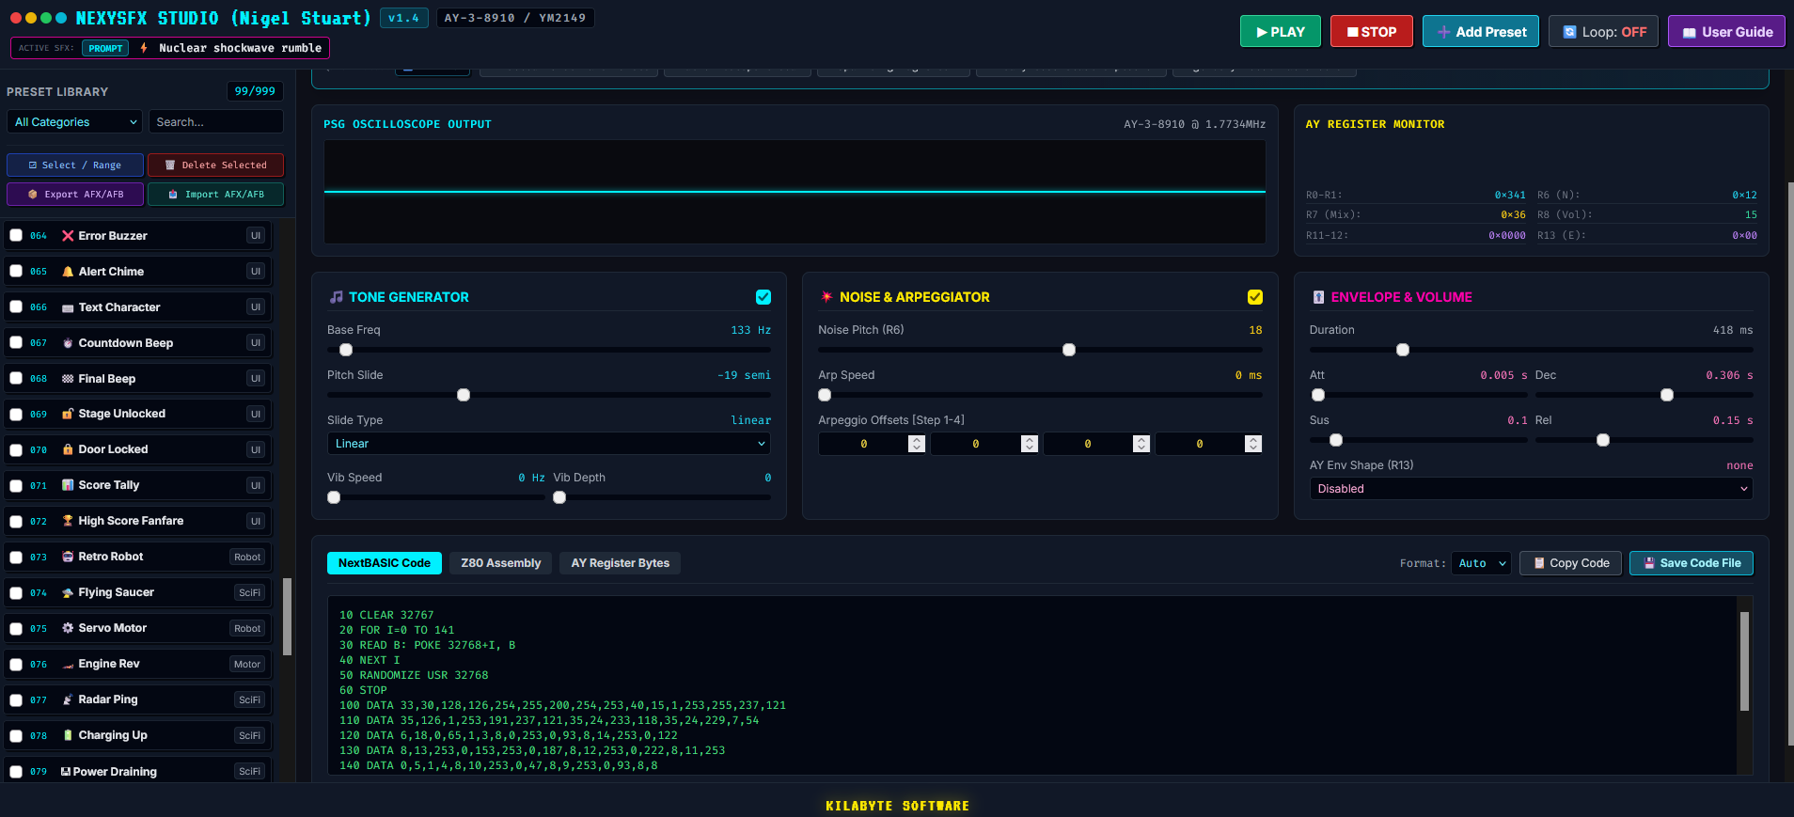Switch to the AY Register Bytes tab
The width and height of the screenshot is (1794, 817).
(621, 563)
